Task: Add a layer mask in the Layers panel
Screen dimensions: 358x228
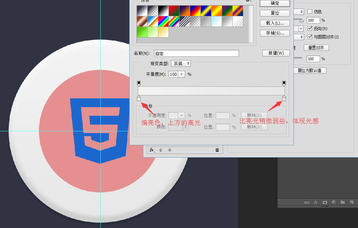Action: tap(325, 202)
